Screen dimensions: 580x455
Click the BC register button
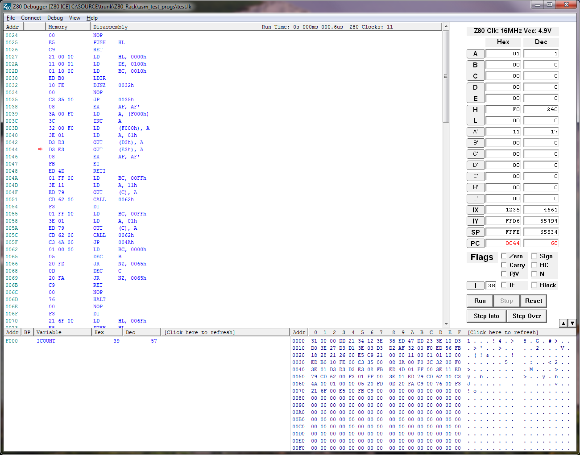coord(476,70)
